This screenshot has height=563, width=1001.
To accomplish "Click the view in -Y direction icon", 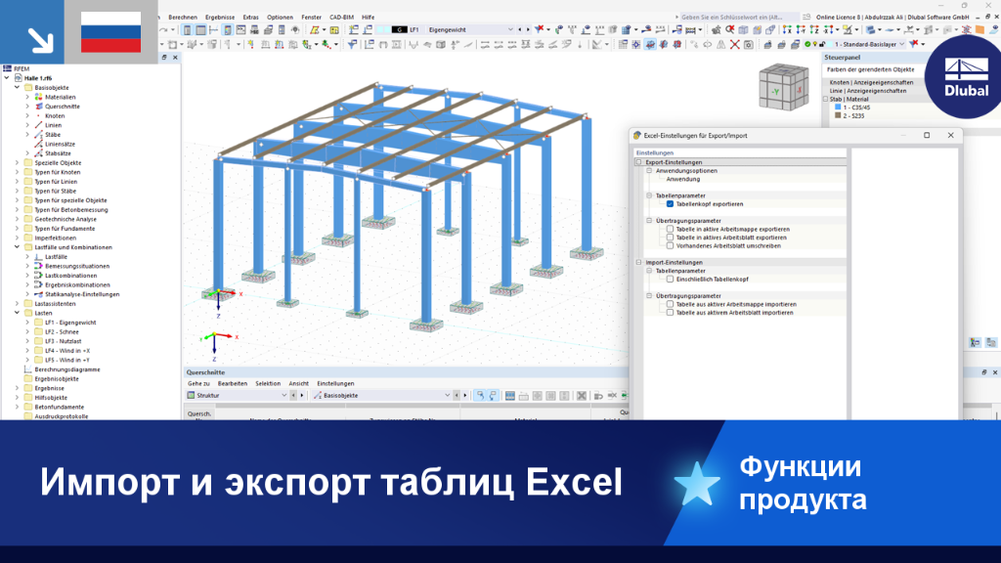I will point(801,29).
